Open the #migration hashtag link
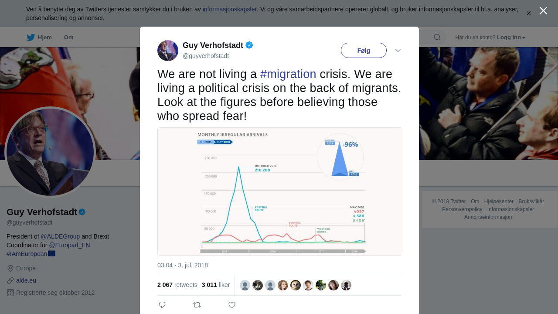This screenshot has width=558, height=314. [288, 74]
